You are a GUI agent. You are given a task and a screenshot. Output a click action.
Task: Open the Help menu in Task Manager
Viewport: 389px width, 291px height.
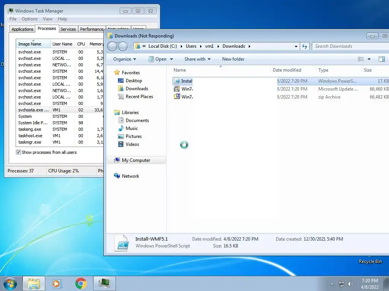pos(63,19)
